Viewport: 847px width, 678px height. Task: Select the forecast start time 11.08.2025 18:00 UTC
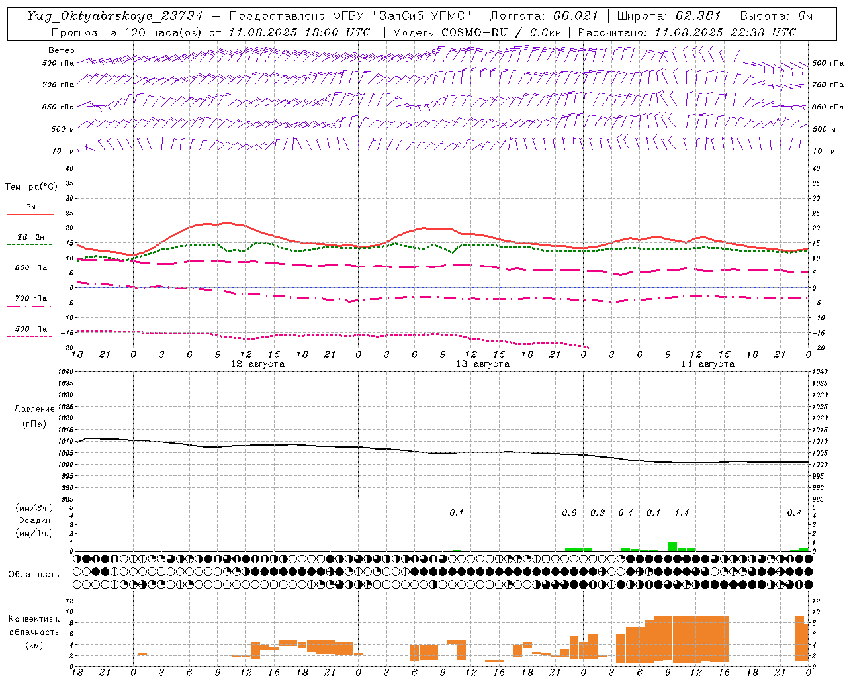299,32
